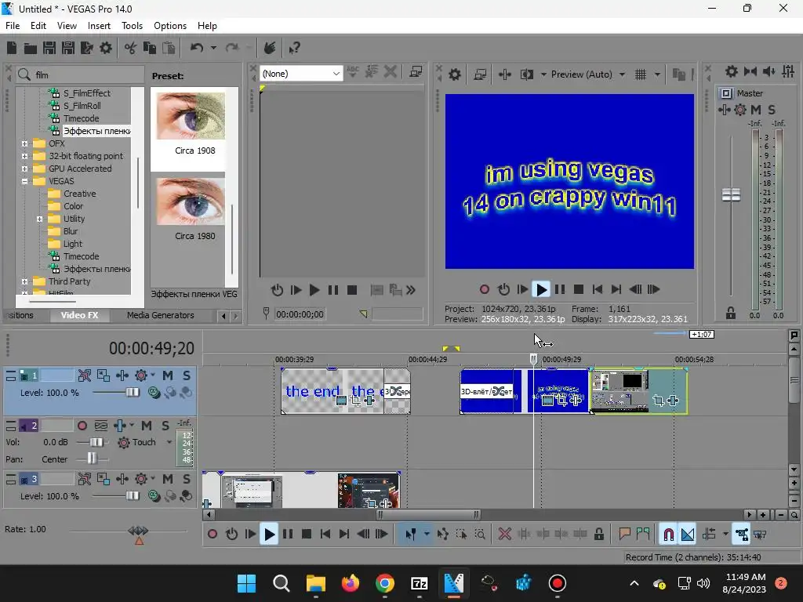Click the preview overlays grid icon
The image size is (803, 602).
(x=641, y=74)
